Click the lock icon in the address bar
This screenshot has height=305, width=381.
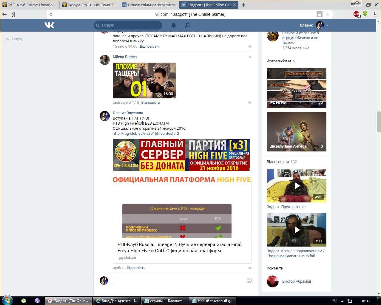[319, 14]
